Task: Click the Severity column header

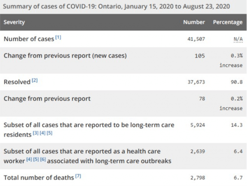Action: click(14, 22)
